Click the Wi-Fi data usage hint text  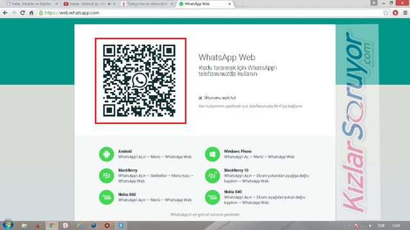250,106
